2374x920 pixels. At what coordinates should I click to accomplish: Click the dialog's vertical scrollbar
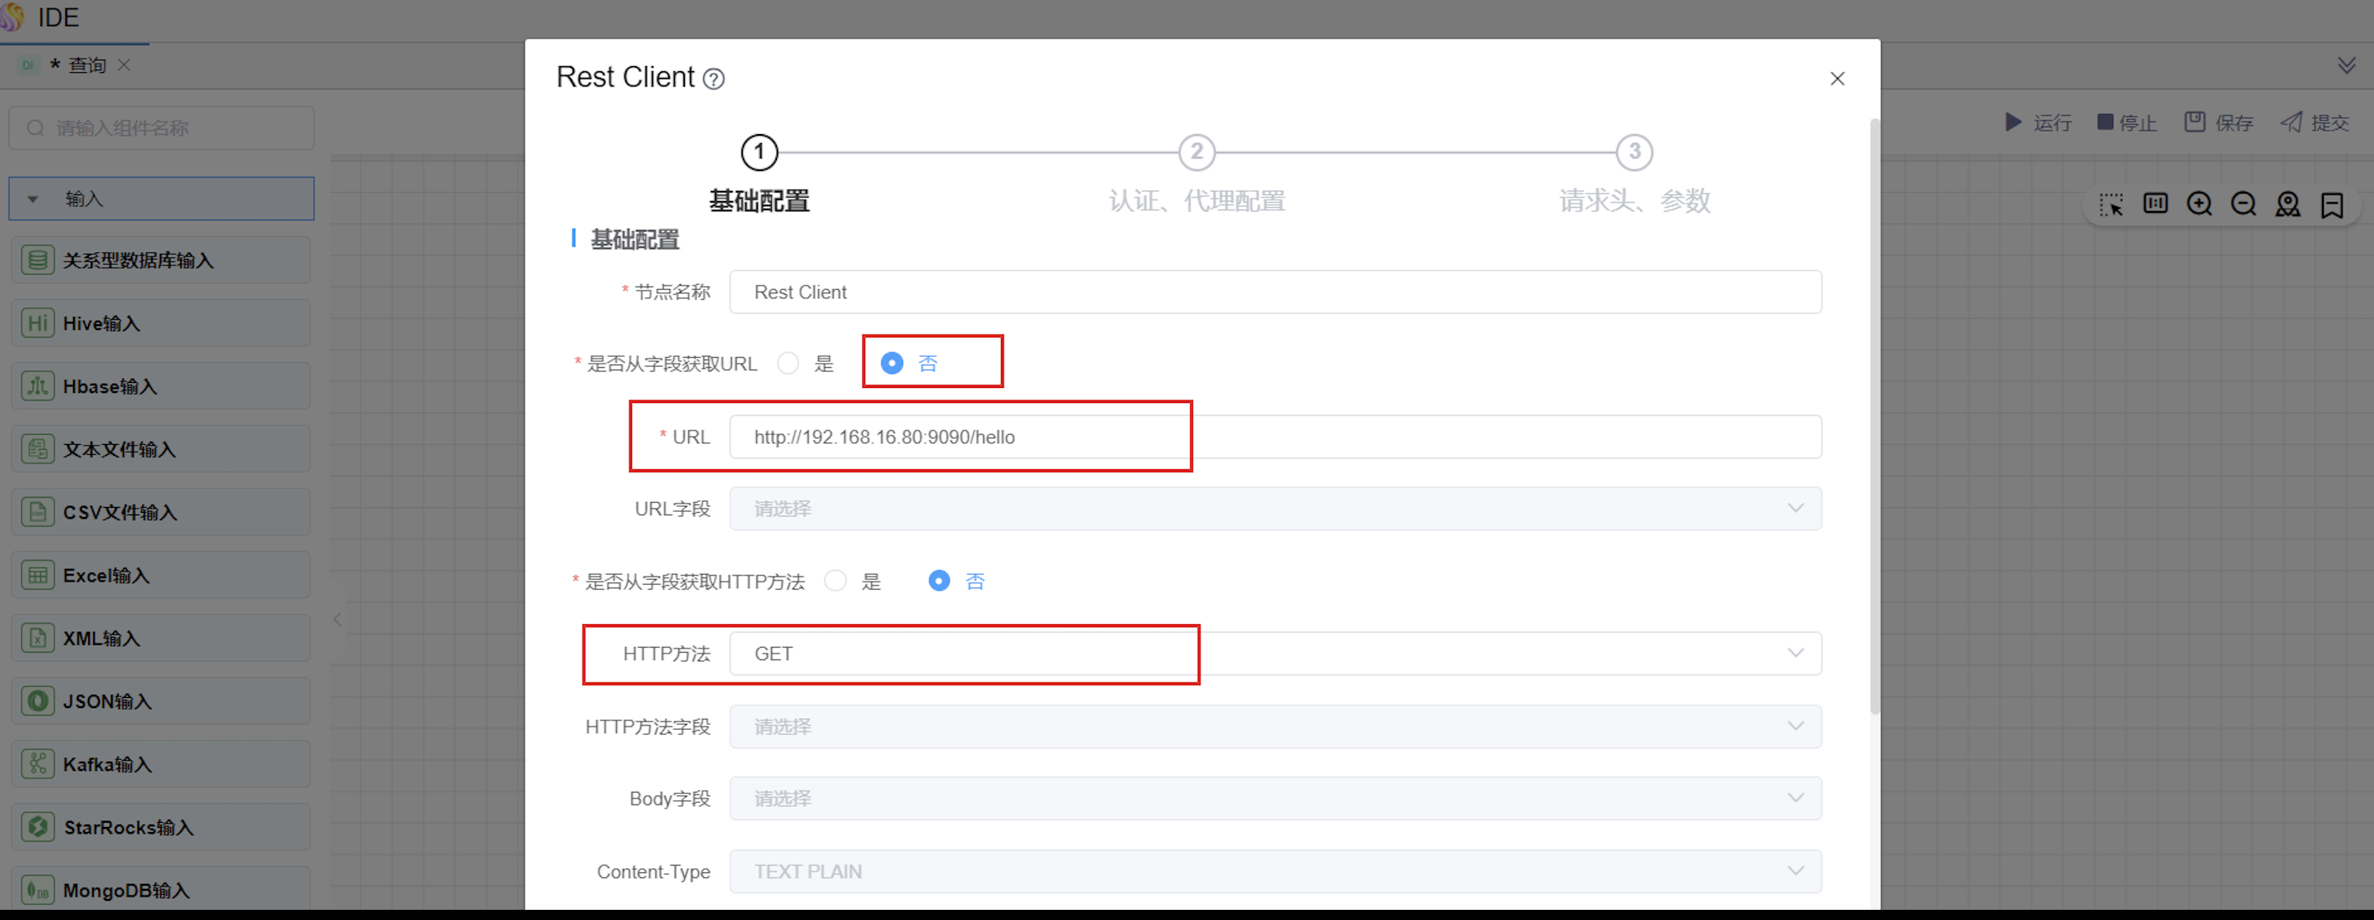click(x=1874, y=415)
